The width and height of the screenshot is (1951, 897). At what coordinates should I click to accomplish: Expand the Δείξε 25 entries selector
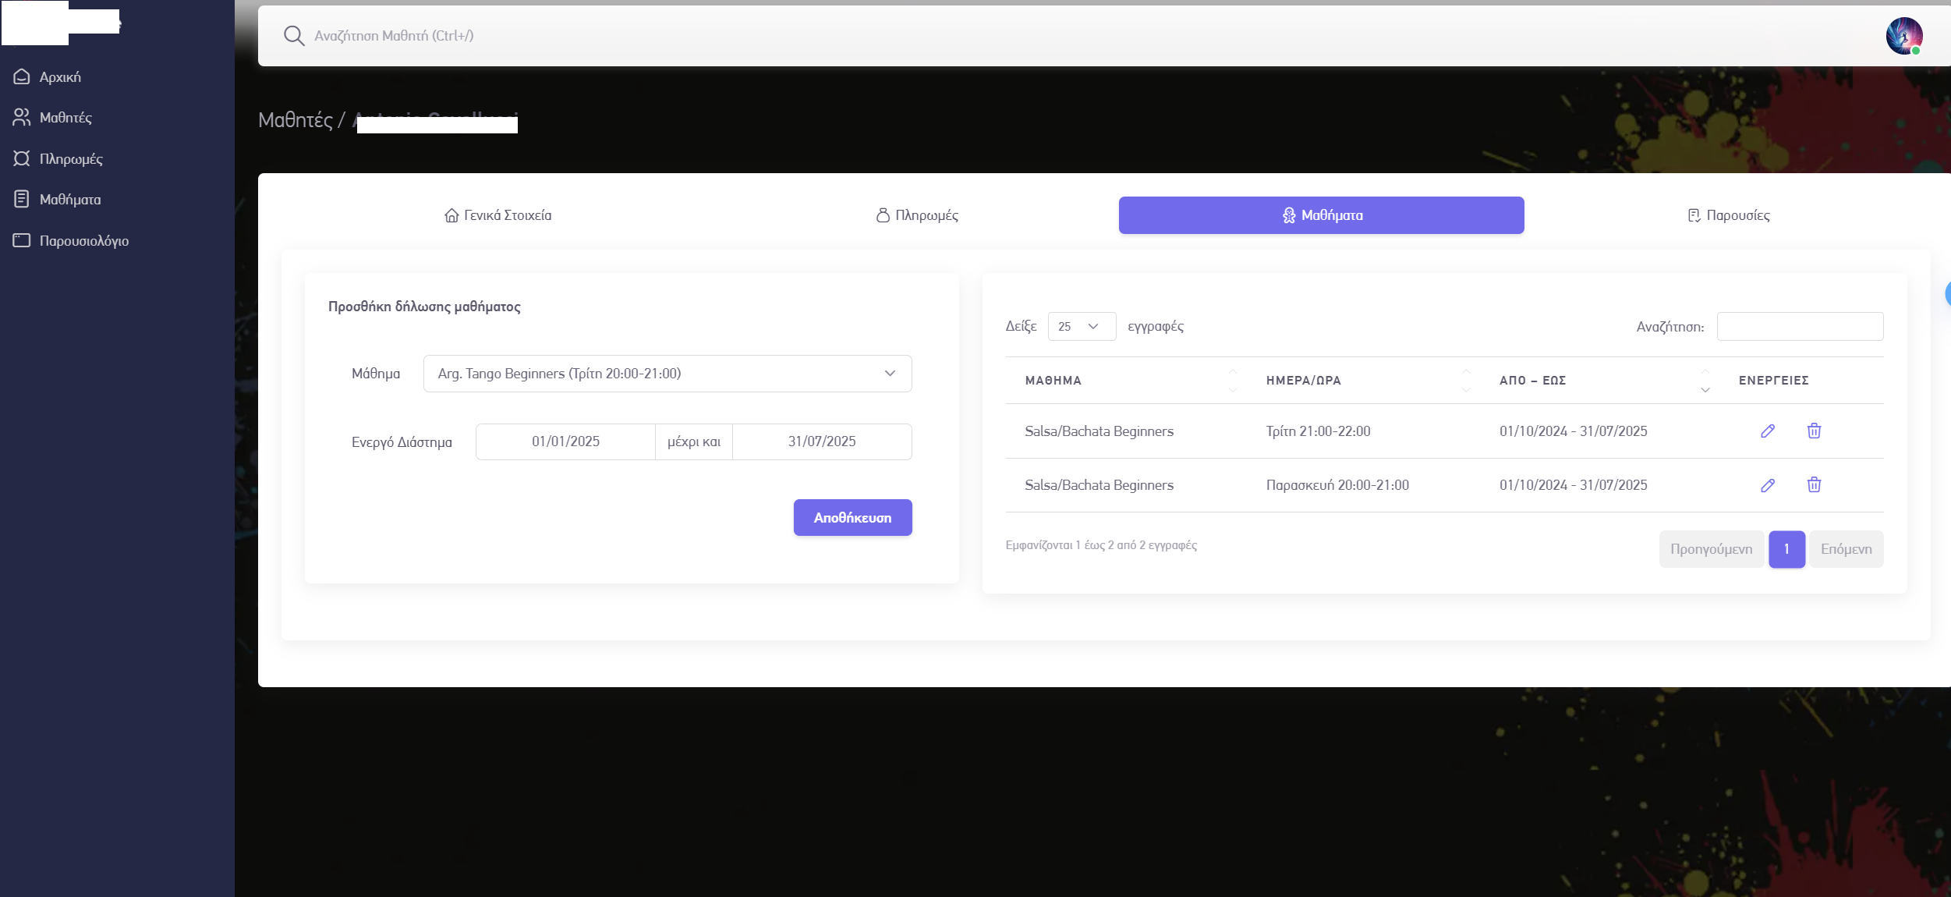pos(1081,327)
